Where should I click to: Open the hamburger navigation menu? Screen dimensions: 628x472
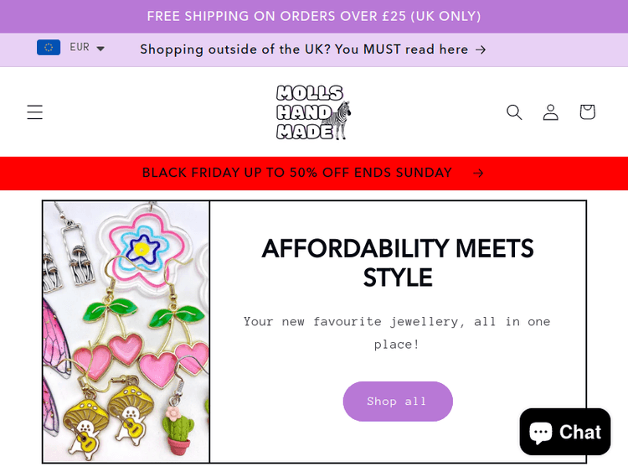click(x=34, y=112)
